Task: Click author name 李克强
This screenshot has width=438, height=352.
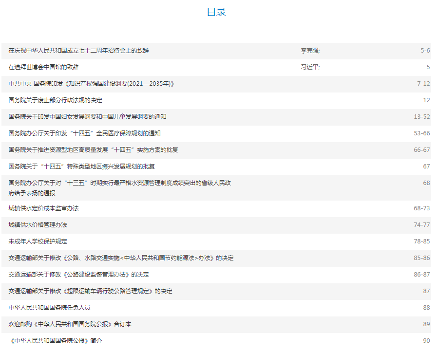Action: [x=310, y=51]
